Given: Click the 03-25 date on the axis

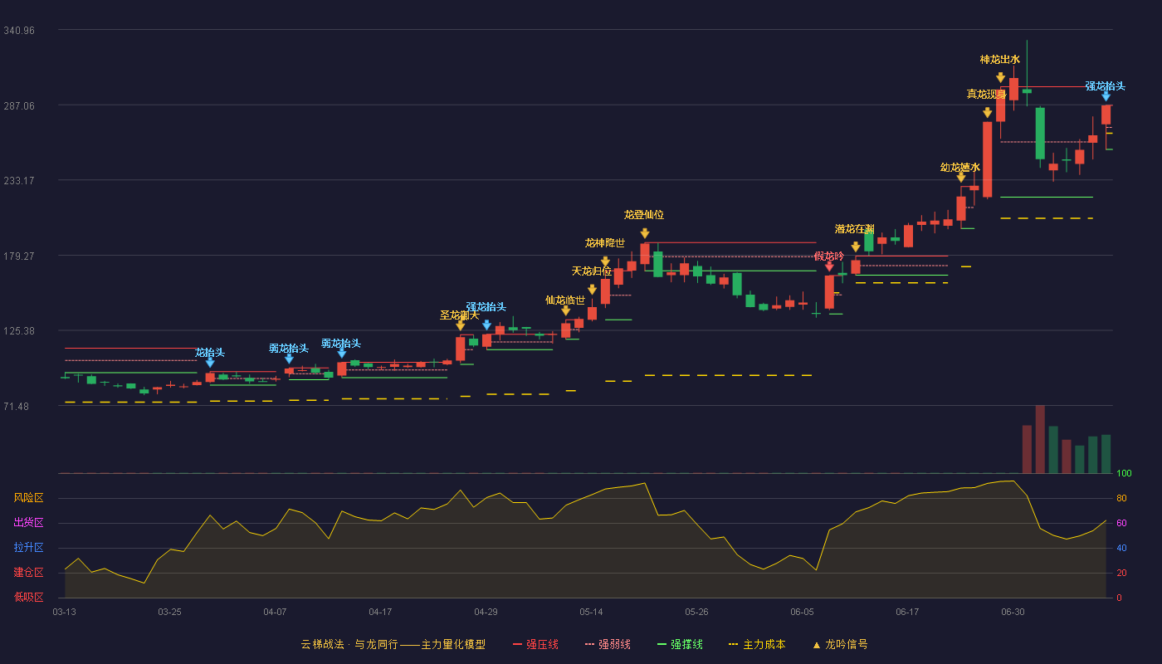Looking at the screenshot, I should coord(169,612).
